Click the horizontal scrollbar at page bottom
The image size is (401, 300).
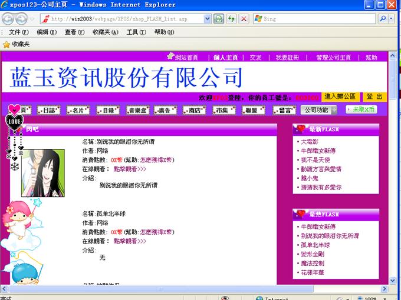195,289
